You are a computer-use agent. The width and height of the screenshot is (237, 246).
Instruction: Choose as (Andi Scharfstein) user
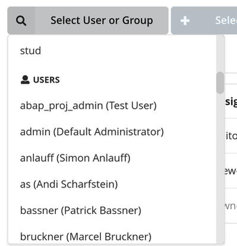click(112, 184)
